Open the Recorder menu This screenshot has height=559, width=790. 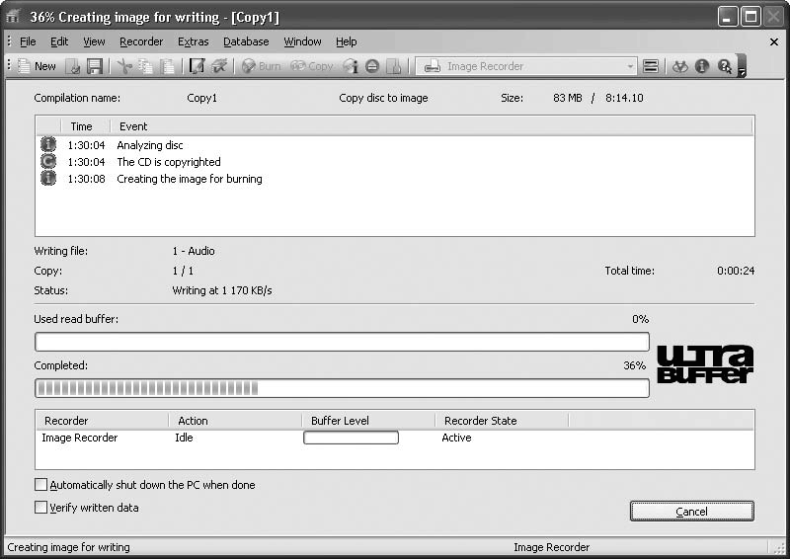click(x=141, y=41)
